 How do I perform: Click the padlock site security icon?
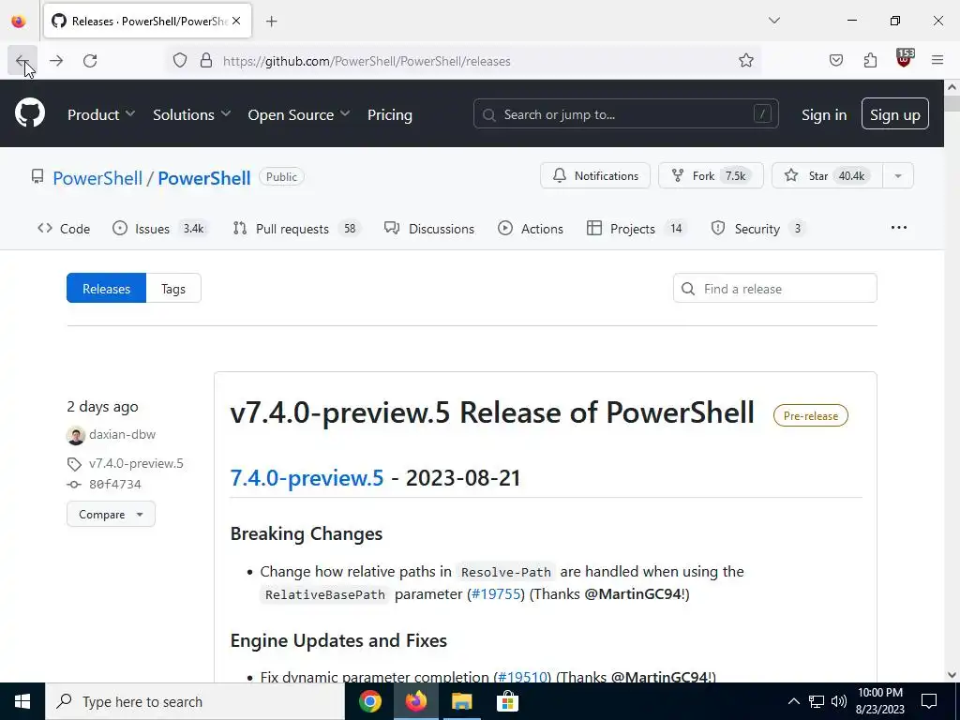click(x=206, y=61)
